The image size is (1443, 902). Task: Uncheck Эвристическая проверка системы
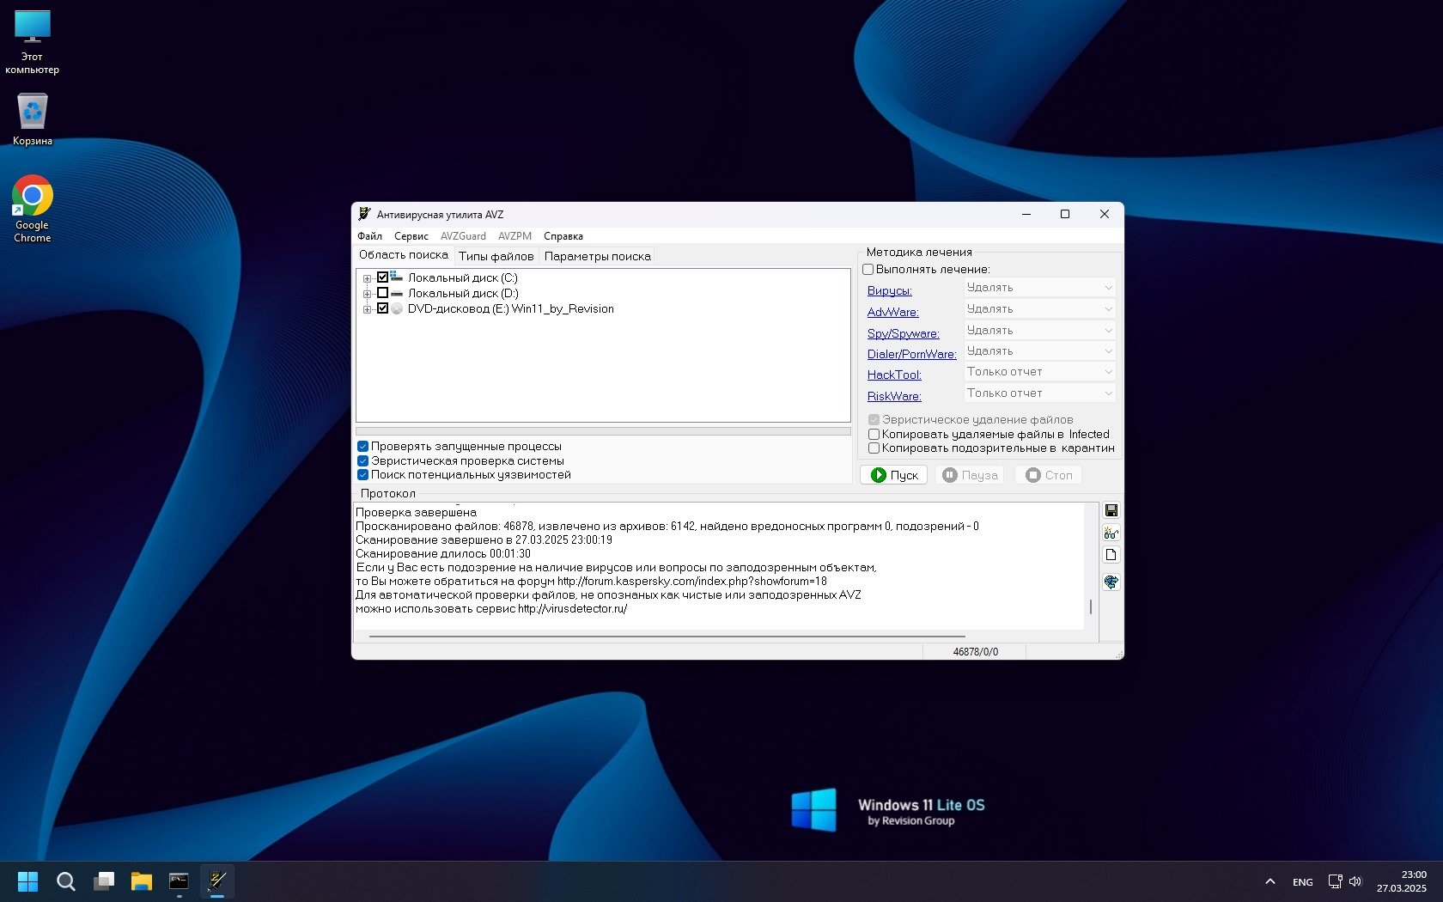[x=362, y=461]
